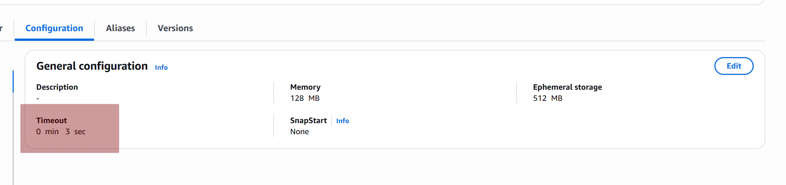786x185 pixels.
Task: Click the blue sidebar selection indicator bar
Action: click(x=13, y=82)
